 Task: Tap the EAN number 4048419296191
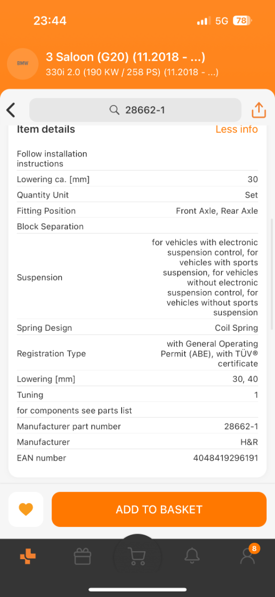(x=225, y=458)
